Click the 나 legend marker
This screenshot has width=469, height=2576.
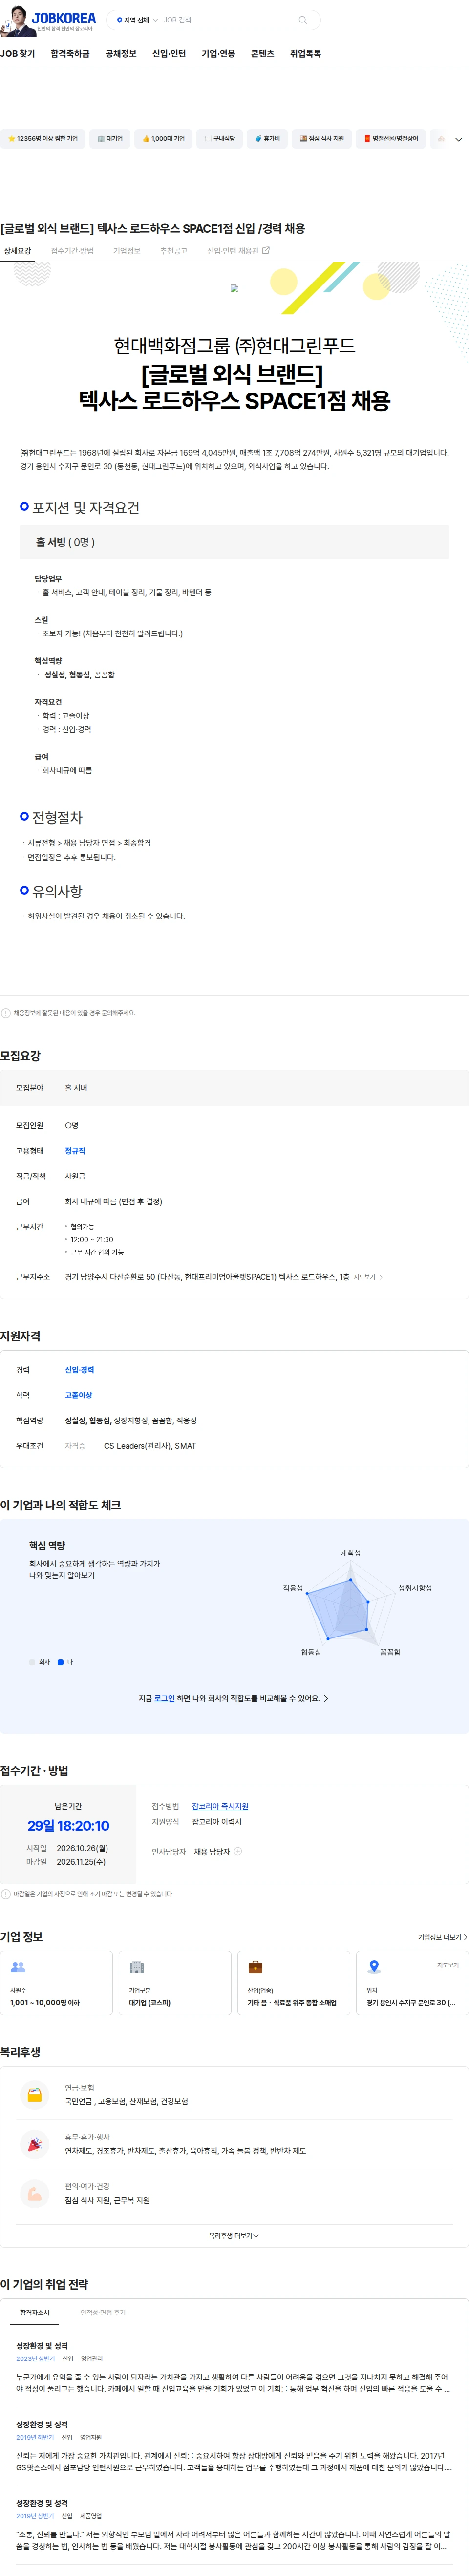tap(60, 1662)
